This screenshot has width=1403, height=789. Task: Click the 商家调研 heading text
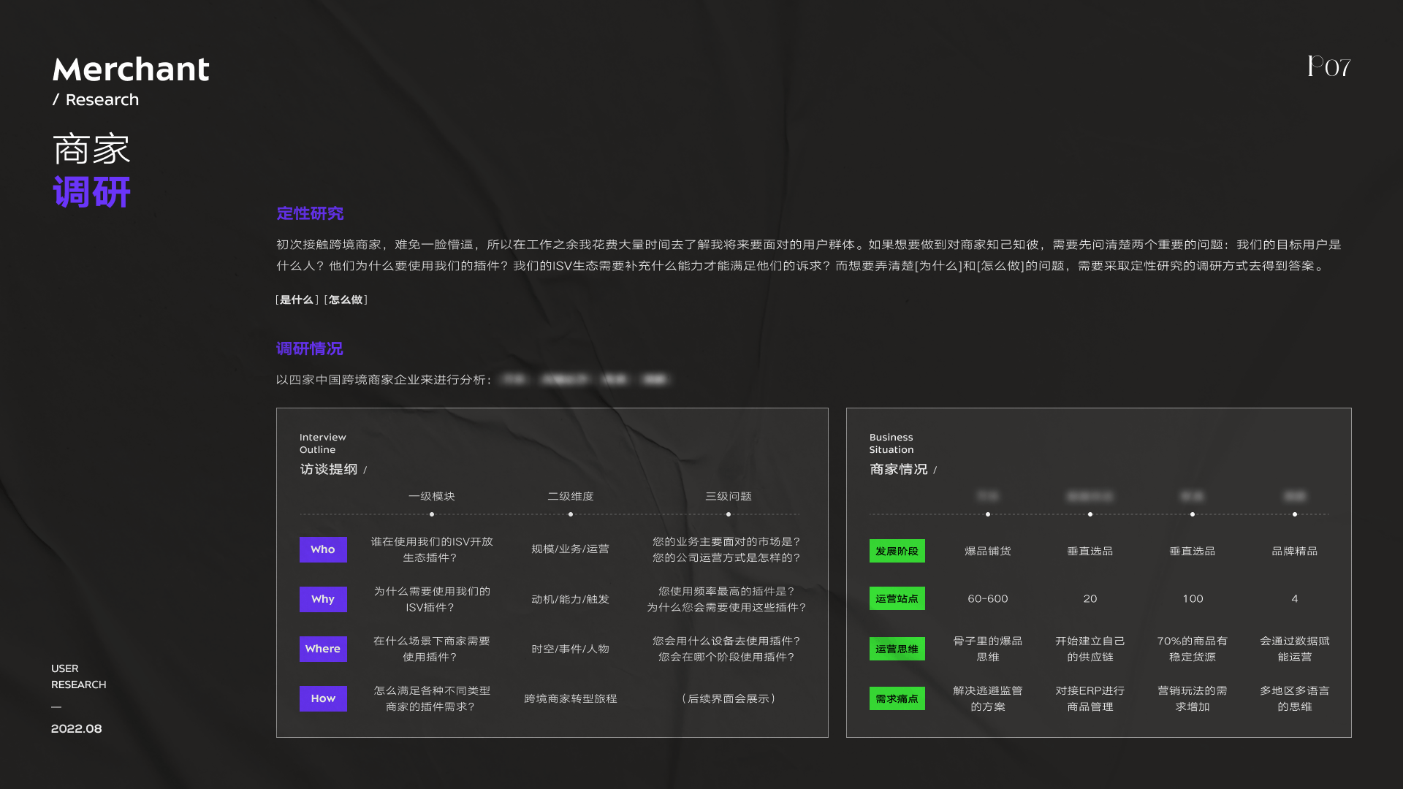(x=91, y=169)
